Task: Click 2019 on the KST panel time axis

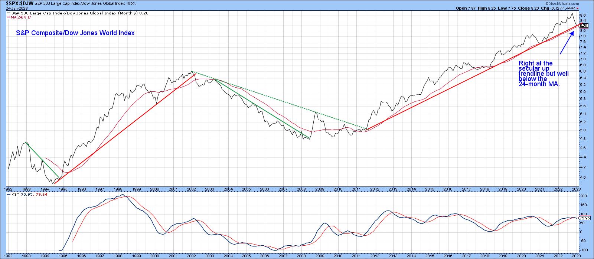Action: click(503, 256)
